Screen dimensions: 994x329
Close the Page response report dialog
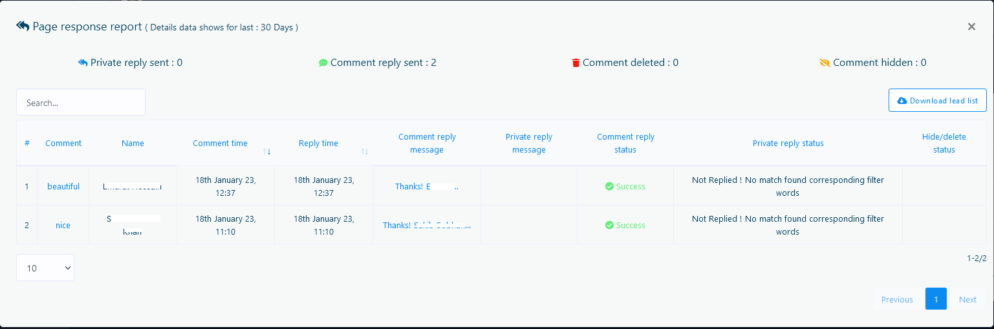tap(971, 27)
